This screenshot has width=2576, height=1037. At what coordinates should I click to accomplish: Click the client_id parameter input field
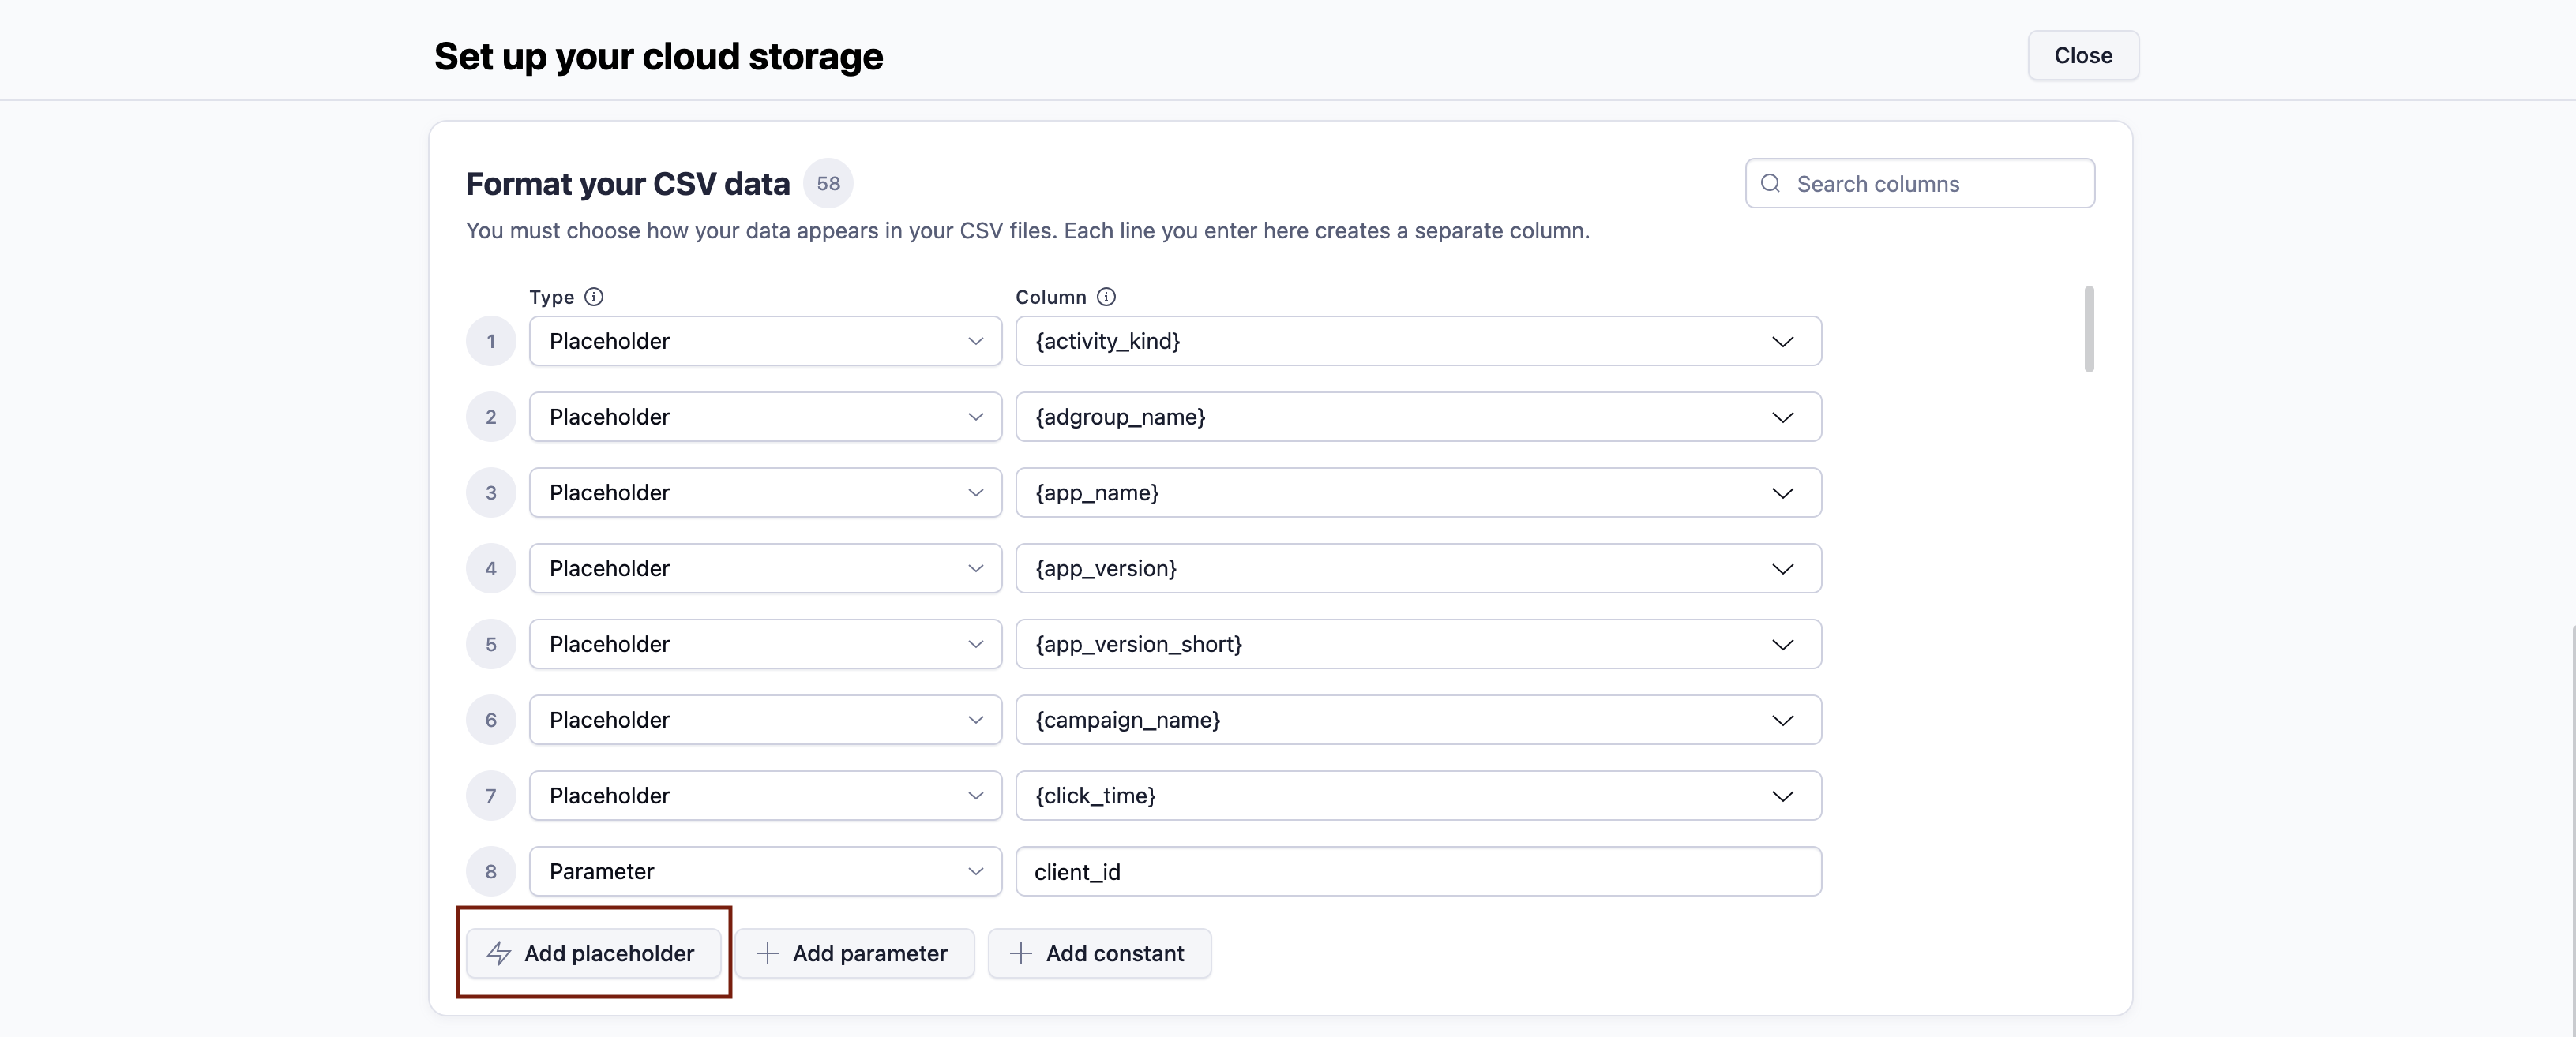click(x=1417, y=871)
